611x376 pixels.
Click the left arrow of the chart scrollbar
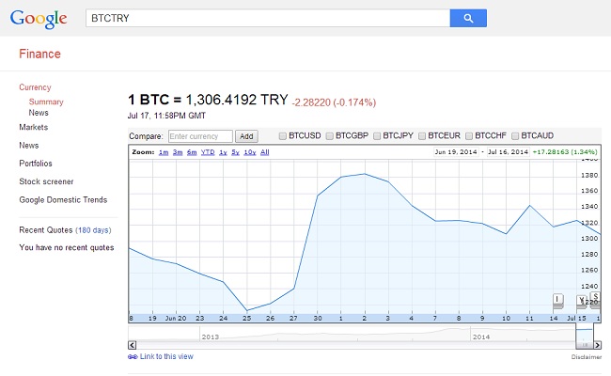click(133, 345)
